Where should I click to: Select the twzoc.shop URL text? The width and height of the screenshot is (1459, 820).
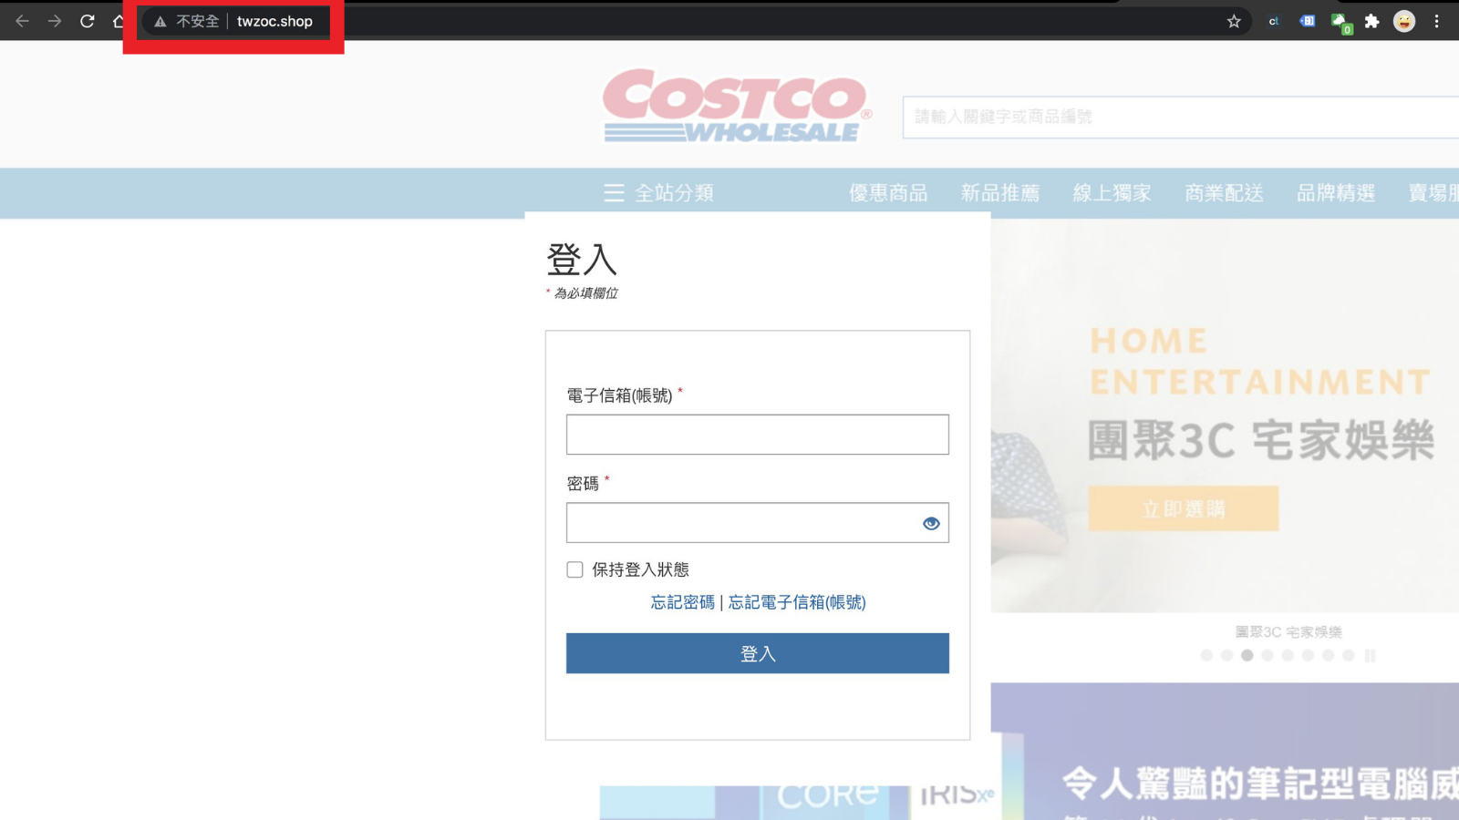[274, 21]
